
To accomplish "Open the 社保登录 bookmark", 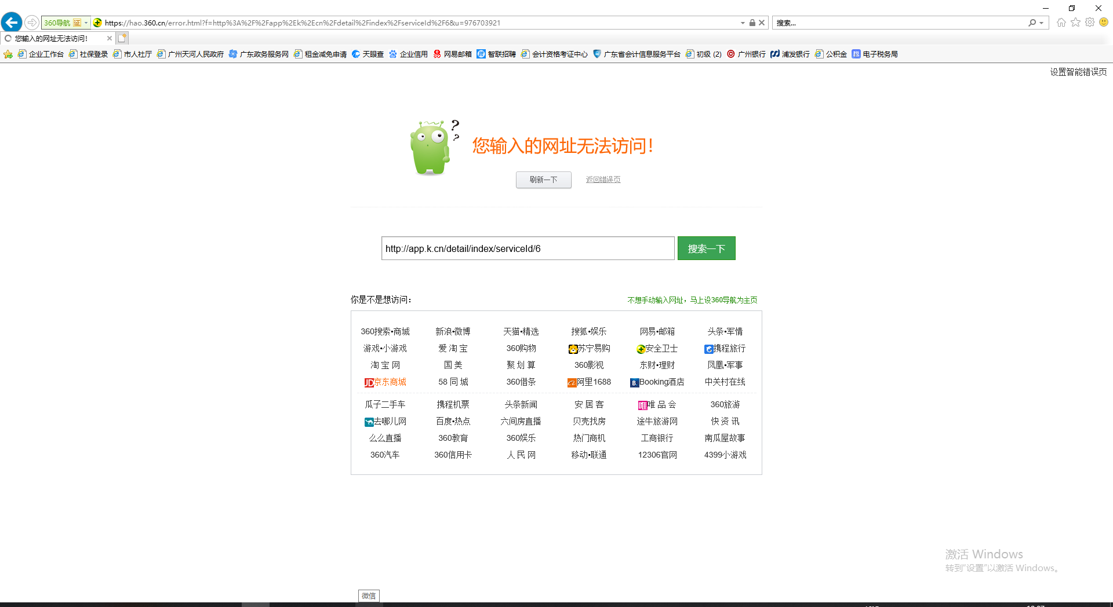I will (89, 54).
